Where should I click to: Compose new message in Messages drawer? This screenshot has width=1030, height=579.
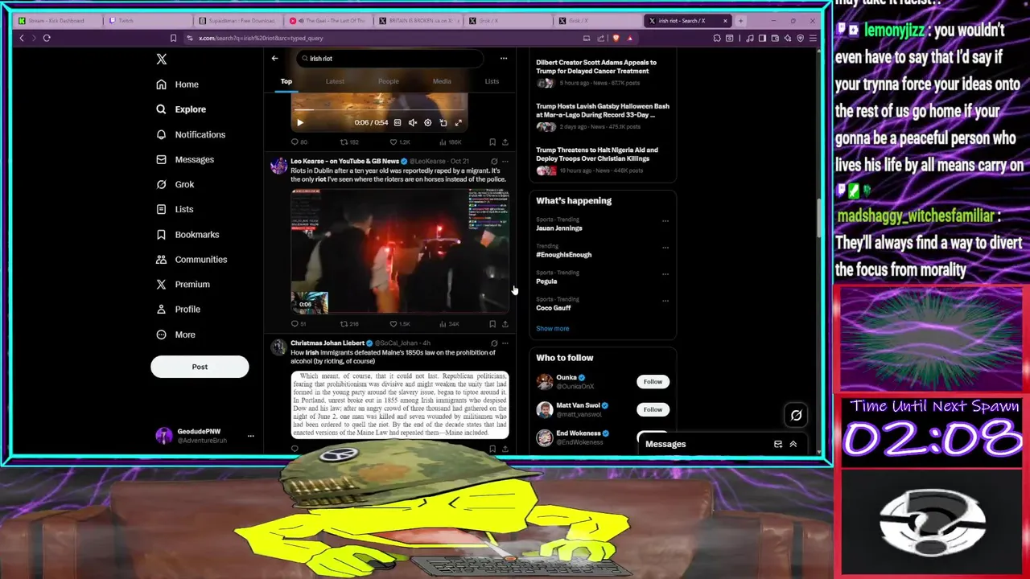[778, 444]
